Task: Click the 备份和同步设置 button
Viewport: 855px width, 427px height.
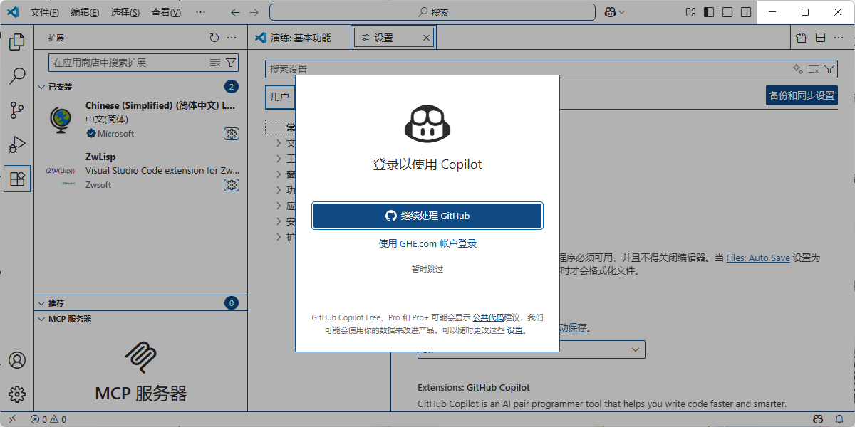Action: [x=802, y=95]
